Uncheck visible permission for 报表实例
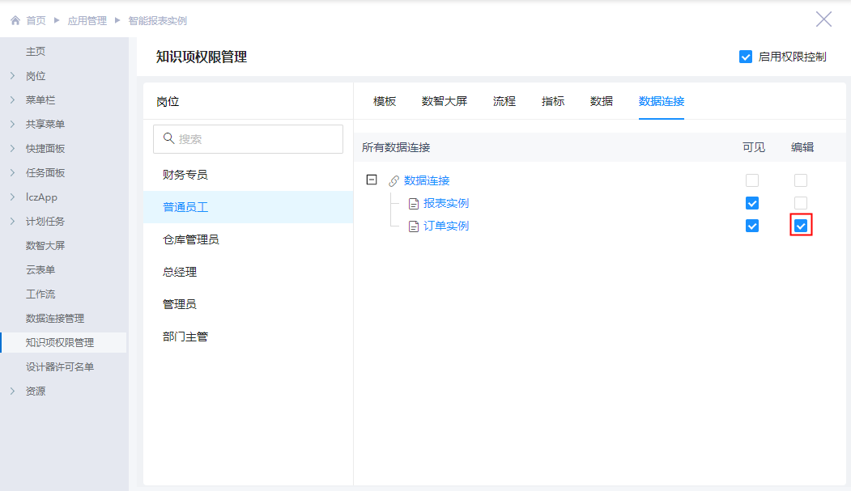This screenshot has height=491, width=851. [x=752, y=203]
